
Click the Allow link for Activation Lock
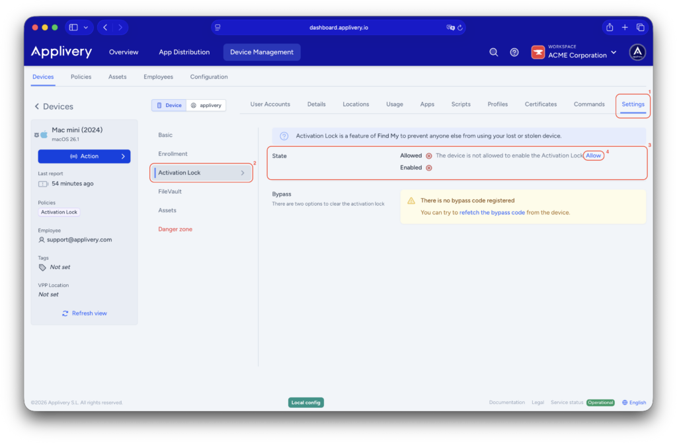click(593, 155)
